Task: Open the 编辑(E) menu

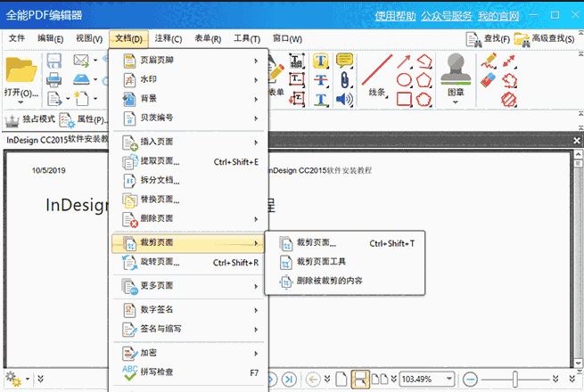Action: point(50,38)
